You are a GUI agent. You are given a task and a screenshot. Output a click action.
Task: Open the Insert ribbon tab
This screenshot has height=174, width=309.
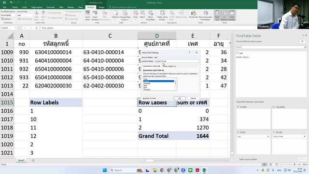(25, 7)
